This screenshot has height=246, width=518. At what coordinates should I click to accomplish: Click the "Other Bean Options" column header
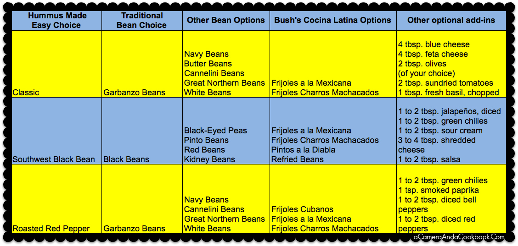(226, 20)
